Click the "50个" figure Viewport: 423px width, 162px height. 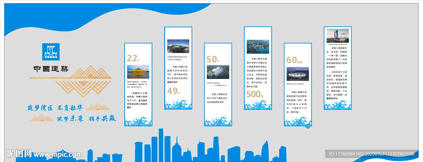click(x=214, y=59)
